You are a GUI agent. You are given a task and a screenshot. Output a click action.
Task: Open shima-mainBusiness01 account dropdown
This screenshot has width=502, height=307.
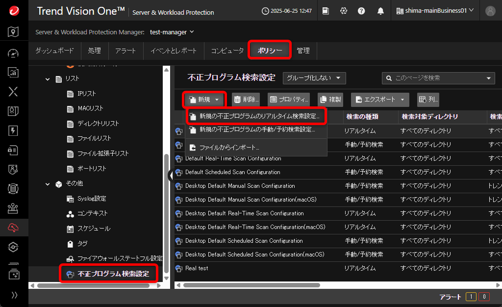pos(435,11)
